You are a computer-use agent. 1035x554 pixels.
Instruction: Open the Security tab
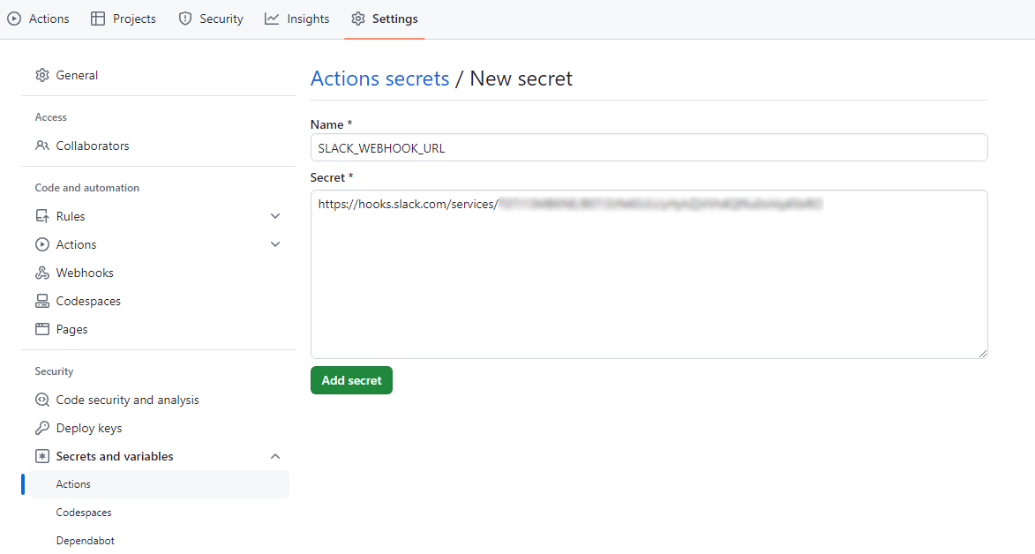211,19
